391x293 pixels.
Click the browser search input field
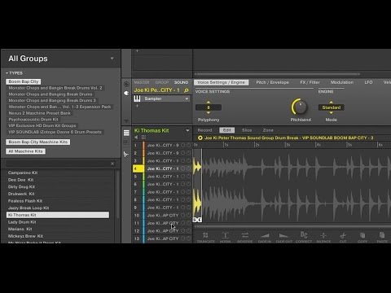(x=58, y=164)
